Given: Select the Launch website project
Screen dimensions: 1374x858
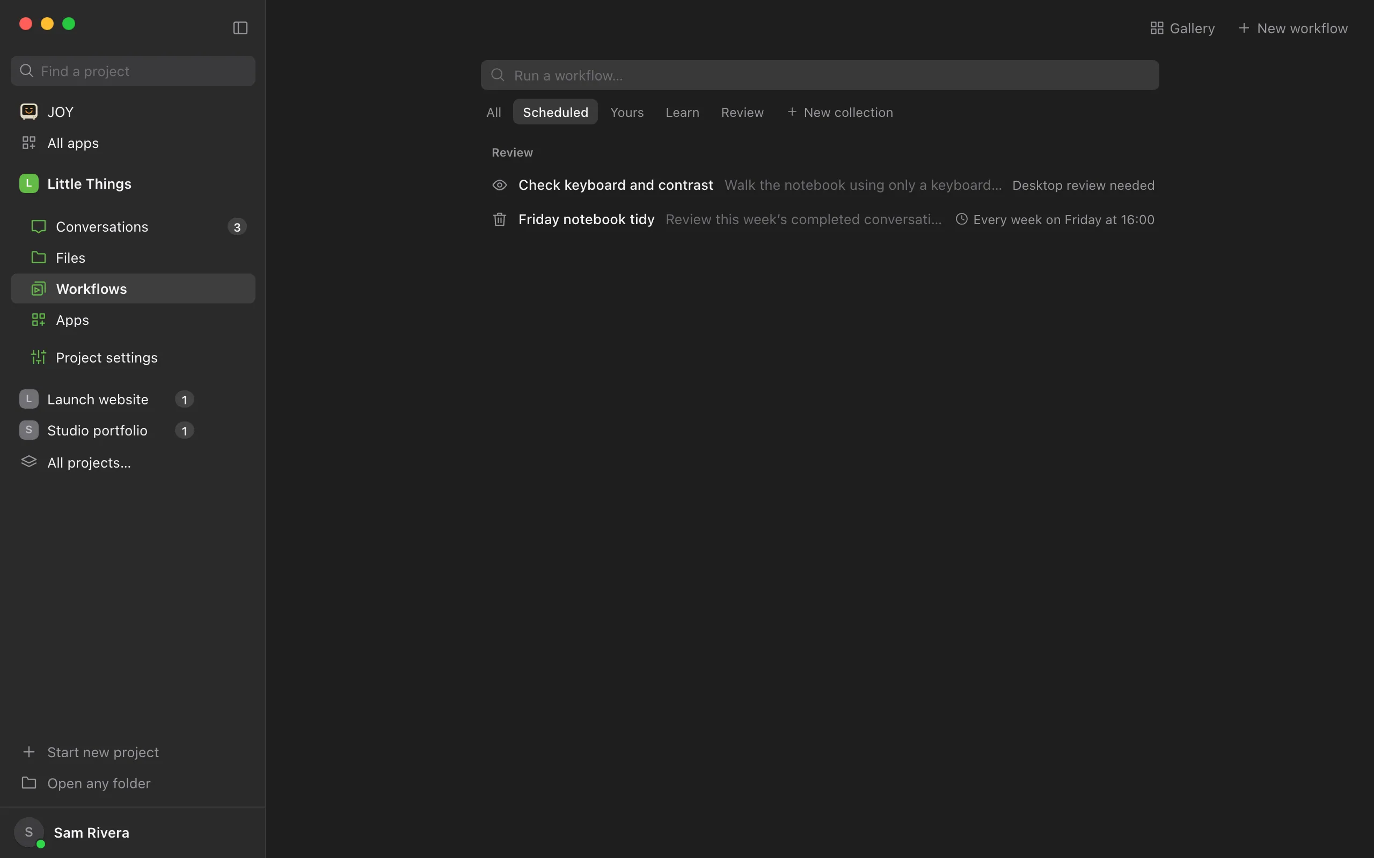Looking at the screenshot, I should coord(98,399).
